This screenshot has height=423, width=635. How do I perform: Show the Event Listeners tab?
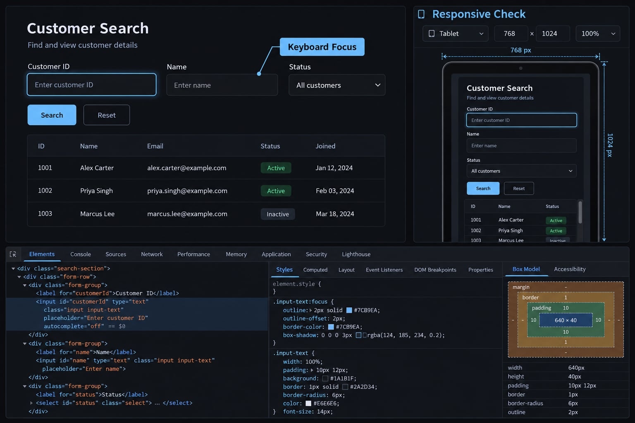pyautogui.click(x=384, y=270)
